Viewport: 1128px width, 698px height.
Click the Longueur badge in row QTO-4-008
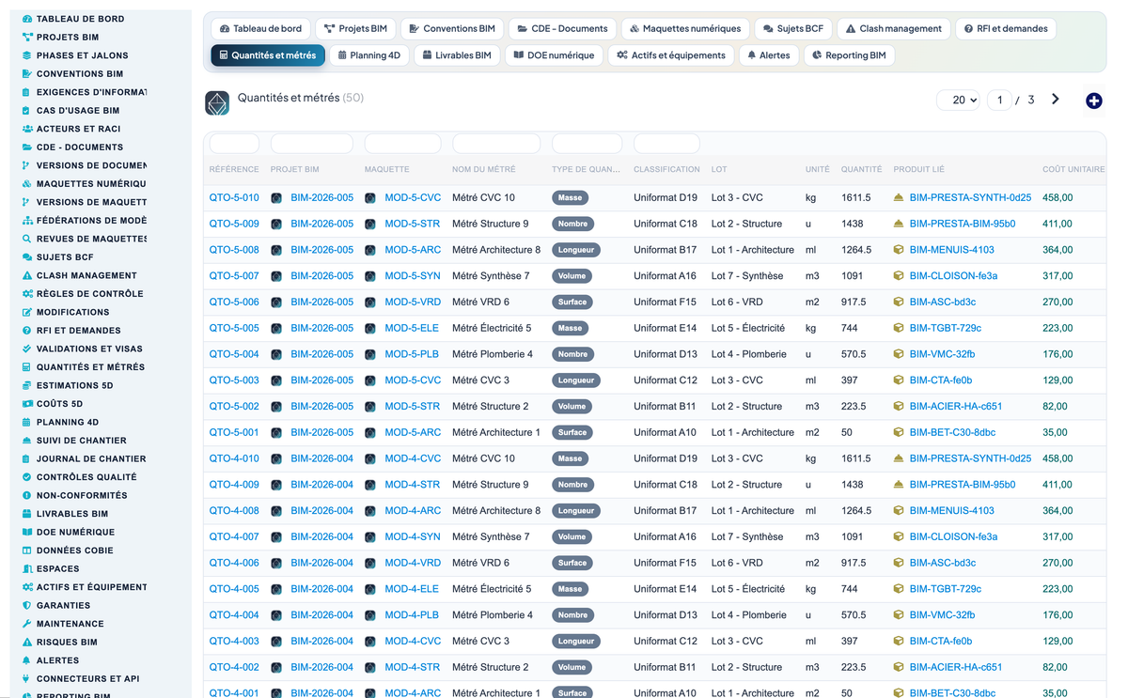pyautogui.click(x=576, y=511)
